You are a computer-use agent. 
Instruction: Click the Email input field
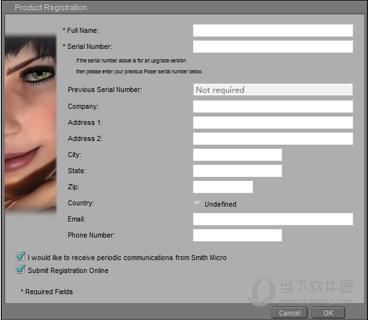(272, 219)
